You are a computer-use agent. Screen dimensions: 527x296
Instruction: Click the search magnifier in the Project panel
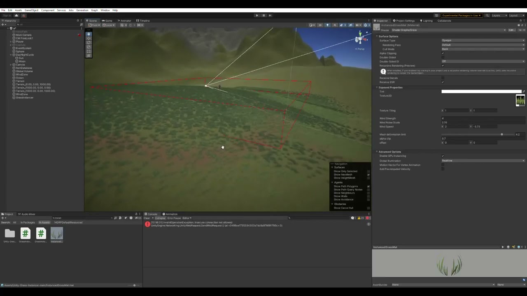tap(54, 218)
